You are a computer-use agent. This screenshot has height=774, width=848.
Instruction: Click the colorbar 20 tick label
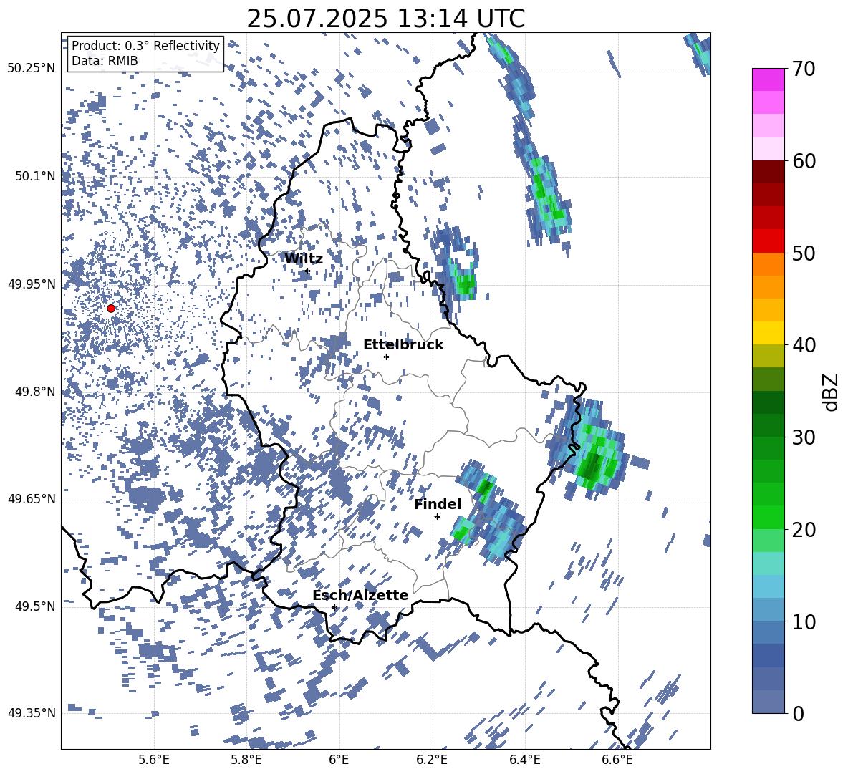click(x=804, y=529)
